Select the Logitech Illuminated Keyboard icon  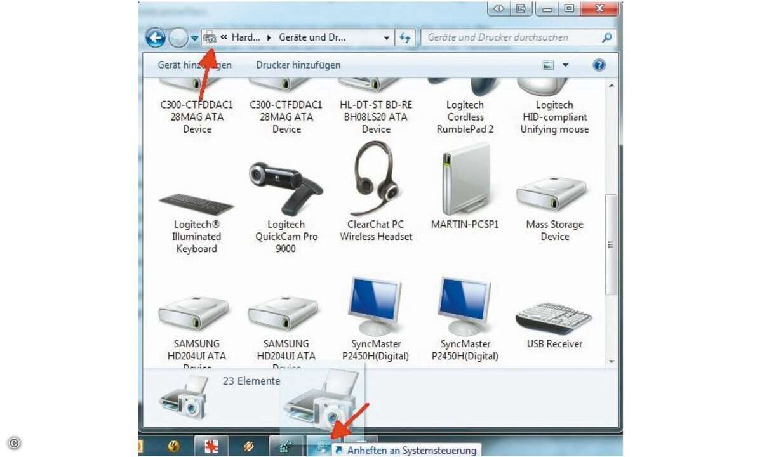tap(197, 204)
